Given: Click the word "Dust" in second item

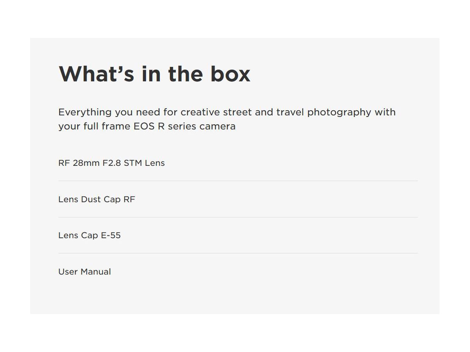Looking at the screenshot, I should pyautogui.click(x=91, y=199).
